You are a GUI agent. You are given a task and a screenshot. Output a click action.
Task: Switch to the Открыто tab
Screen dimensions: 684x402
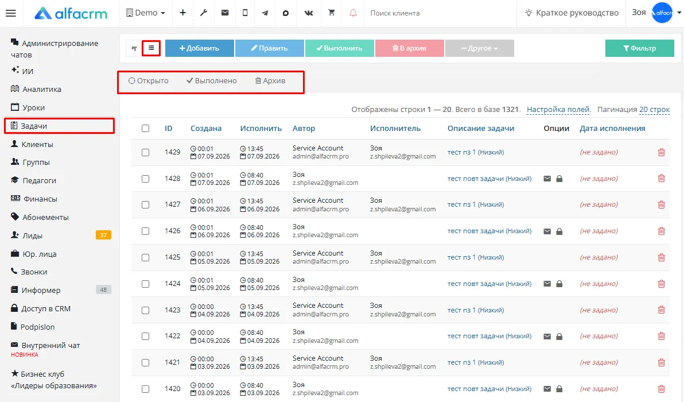pos(148,81)
